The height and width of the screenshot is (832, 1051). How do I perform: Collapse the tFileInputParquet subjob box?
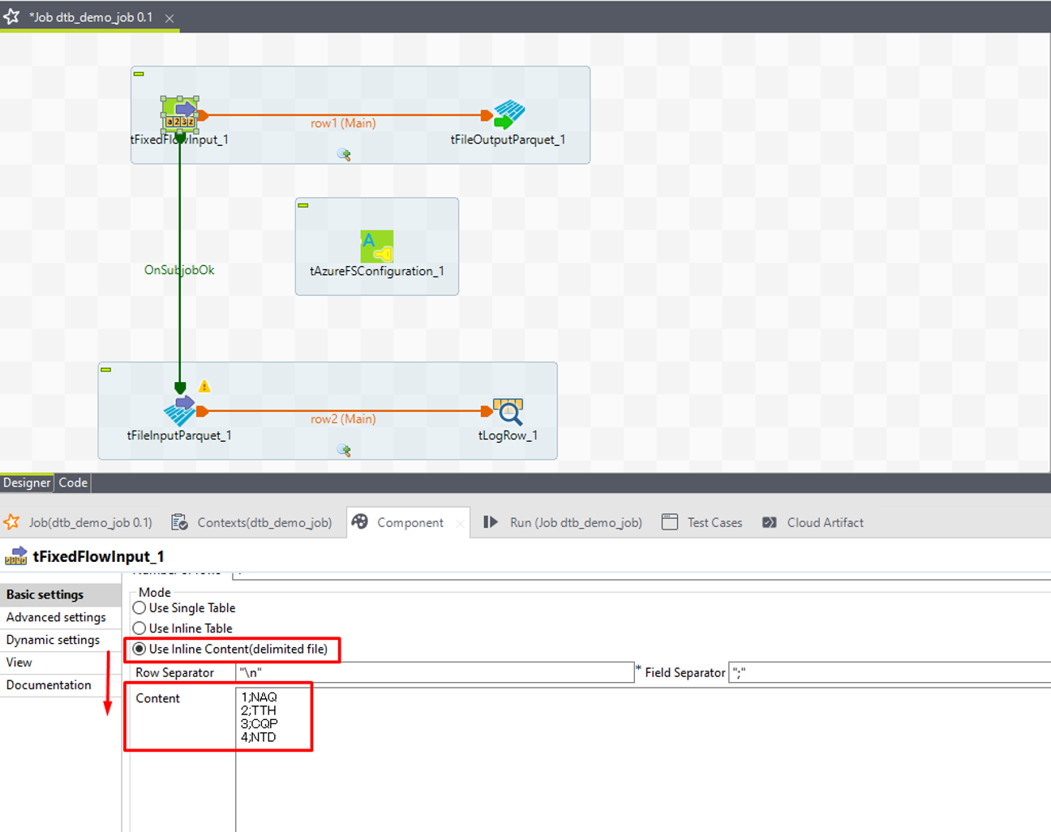pos(105,370)
